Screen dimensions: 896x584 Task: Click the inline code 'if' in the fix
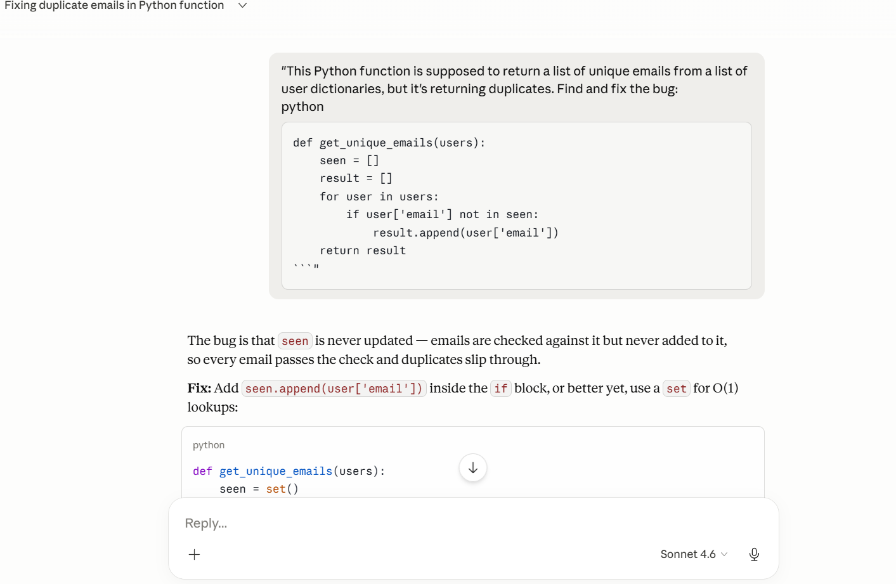tap(501, 389)
